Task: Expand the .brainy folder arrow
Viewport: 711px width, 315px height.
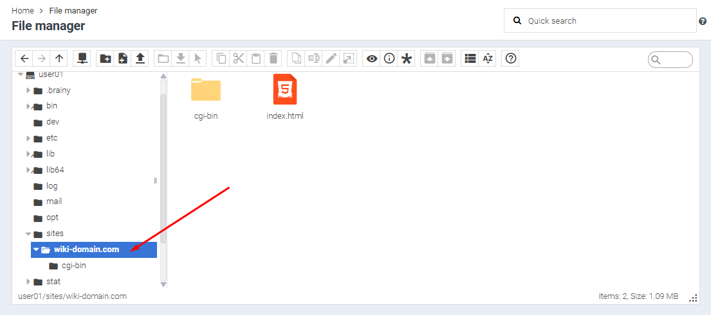Action: [x=28, y=90]
